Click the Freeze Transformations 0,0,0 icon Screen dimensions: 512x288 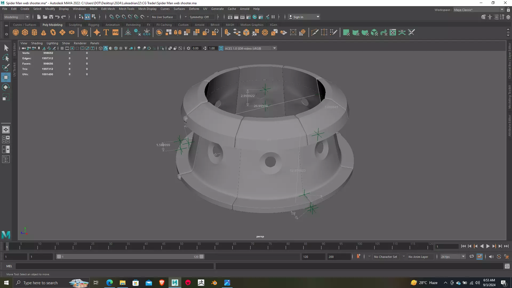(147, 33)
